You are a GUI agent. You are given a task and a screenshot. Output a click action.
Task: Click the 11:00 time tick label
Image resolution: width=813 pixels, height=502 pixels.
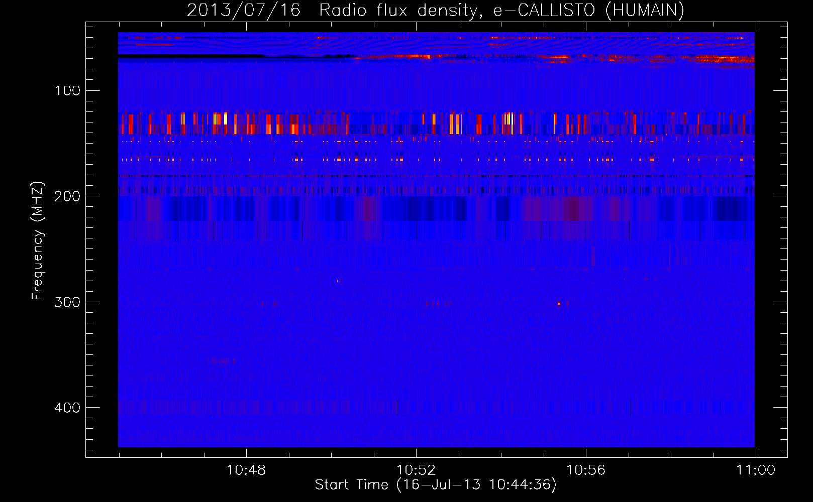[x=756, y=470]
